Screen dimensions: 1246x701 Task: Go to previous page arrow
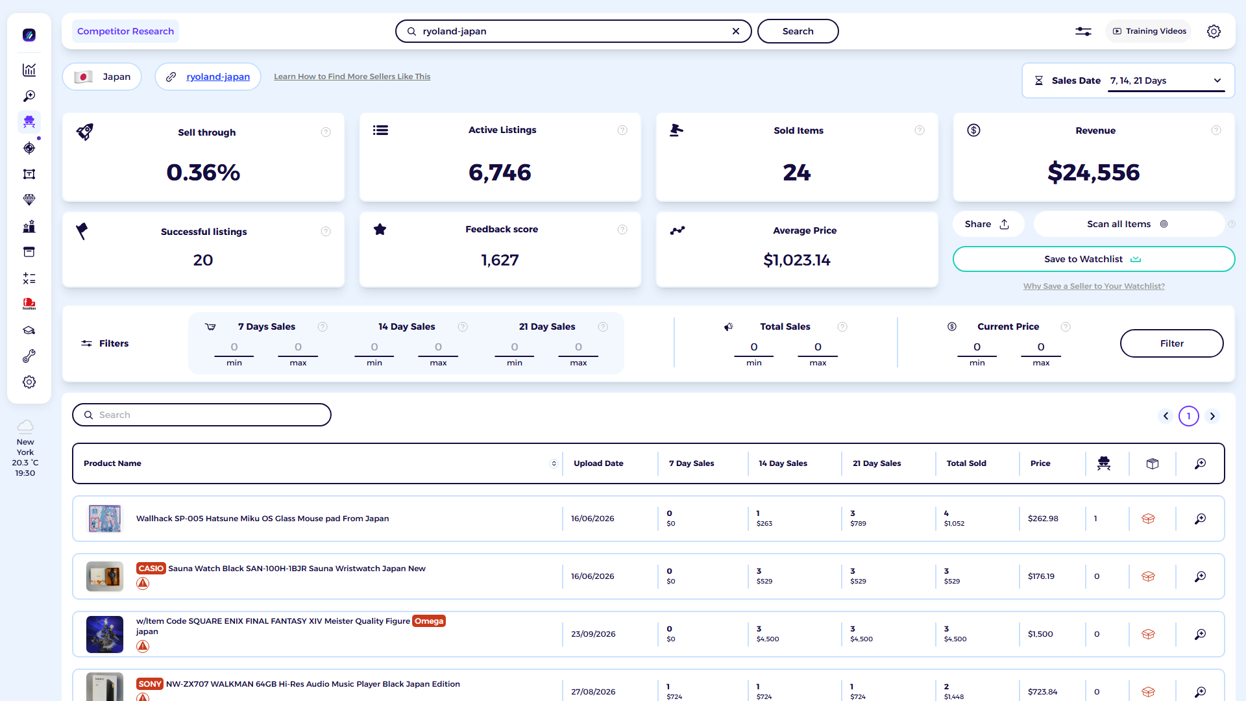point(1166,416)
